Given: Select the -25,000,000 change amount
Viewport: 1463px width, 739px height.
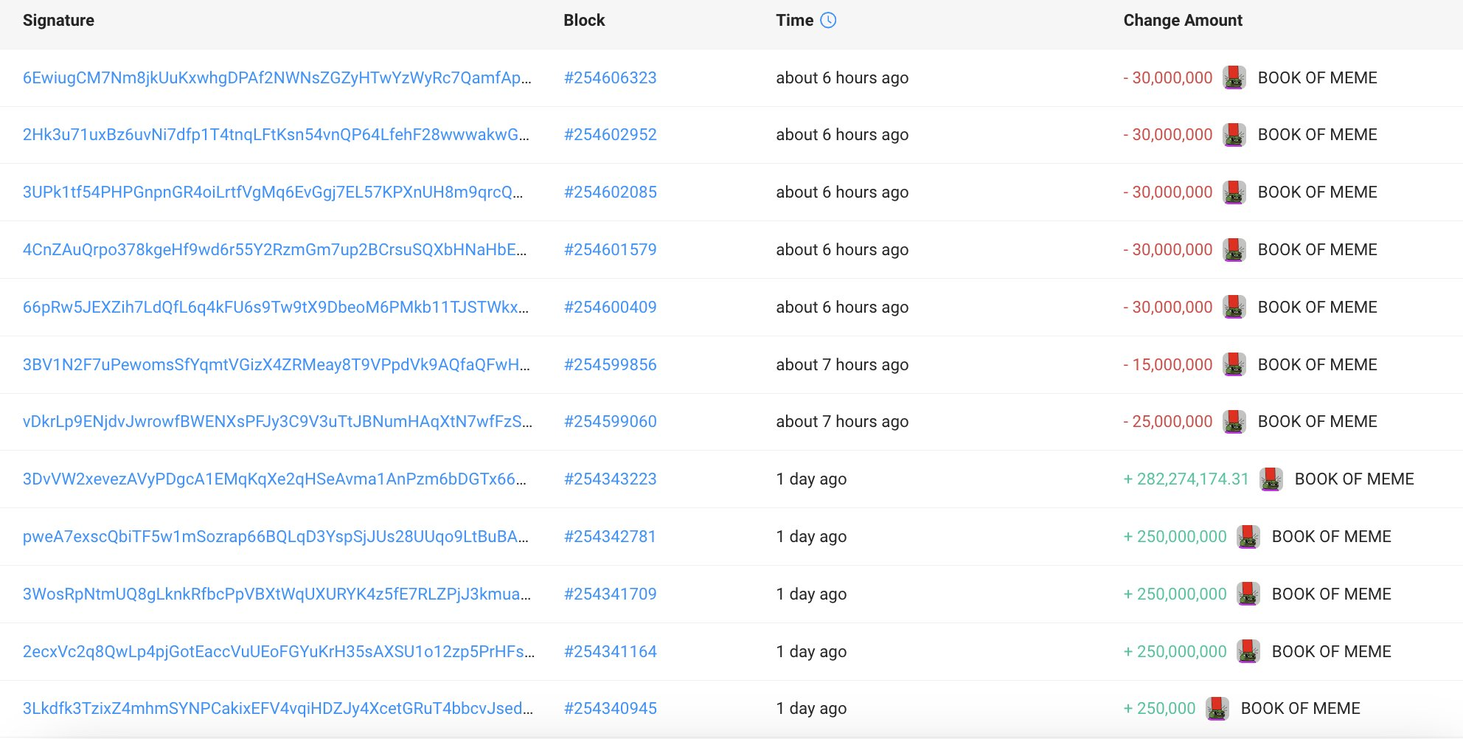Looking at the screenshot, I should pyautogui.click(x=1168, y=422).
